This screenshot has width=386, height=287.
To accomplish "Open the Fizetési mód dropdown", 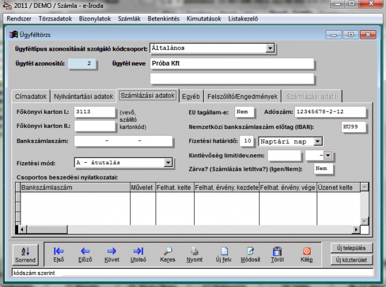I will (x=168, y=162).
